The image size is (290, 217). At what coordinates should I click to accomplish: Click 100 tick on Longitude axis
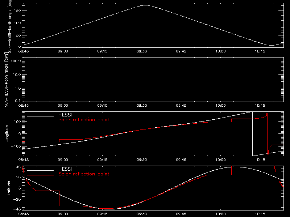17,122
